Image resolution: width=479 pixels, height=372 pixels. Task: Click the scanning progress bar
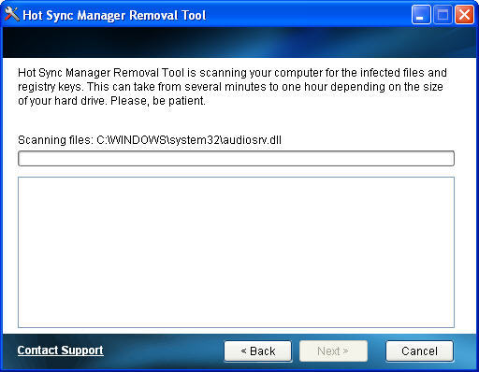pos(236,159)
